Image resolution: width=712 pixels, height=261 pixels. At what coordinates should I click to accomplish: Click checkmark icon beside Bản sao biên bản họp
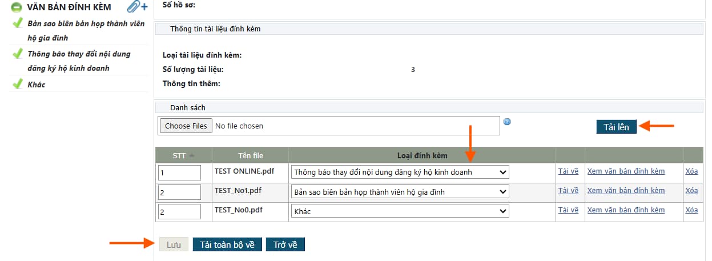click(x=17, y=23)
